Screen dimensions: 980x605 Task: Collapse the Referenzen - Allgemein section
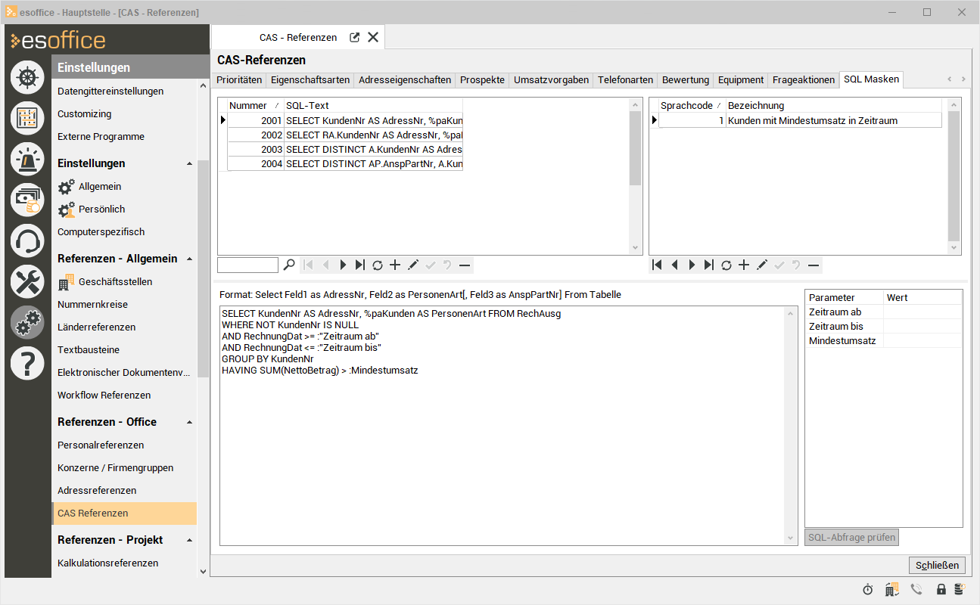189,259
